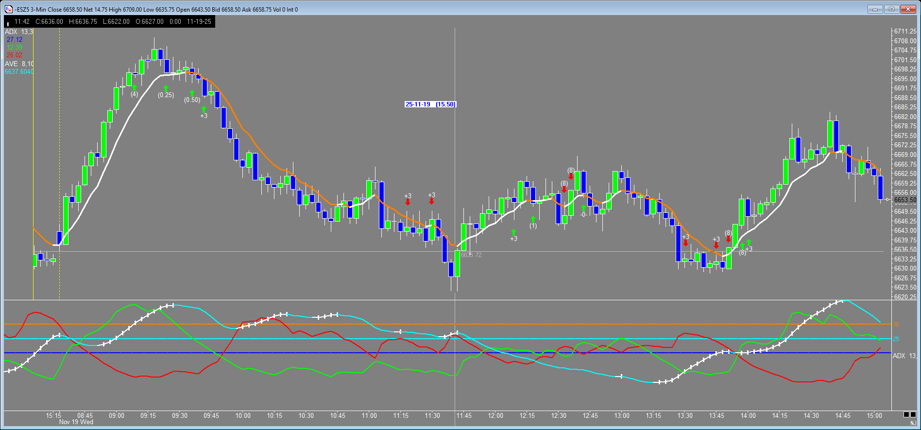Click the orange 30 level label
This screenshot has width=921, height=430.
pos(896,324)
